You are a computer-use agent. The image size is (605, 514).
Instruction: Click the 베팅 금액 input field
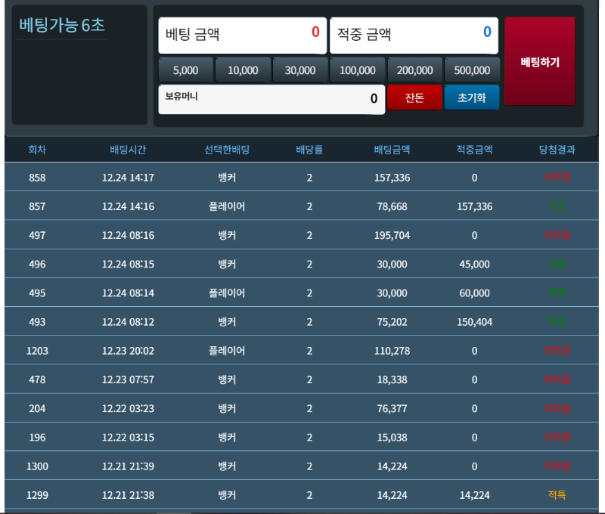click(243, 35)
